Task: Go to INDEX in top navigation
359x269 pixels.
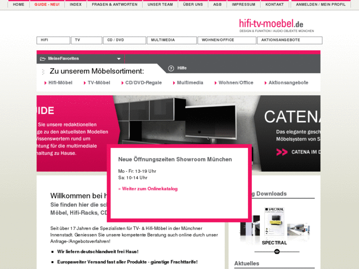Action: pyautogui.click(x=76, y=4)
